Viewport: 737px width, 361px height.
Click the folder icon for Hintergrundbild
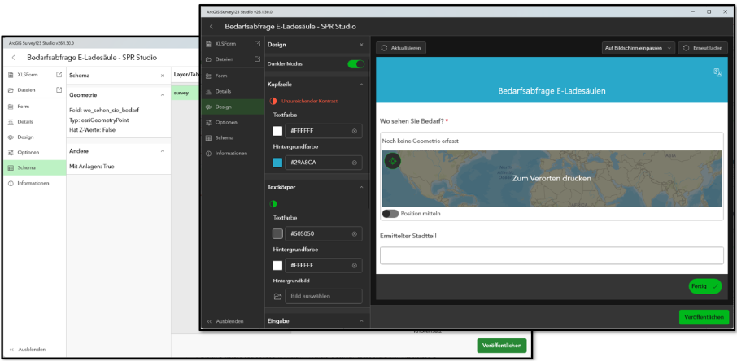click(277, 296)
